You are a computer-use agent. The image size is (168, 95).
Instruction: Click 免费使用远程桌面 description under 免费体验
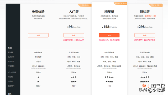coord(38,16)
